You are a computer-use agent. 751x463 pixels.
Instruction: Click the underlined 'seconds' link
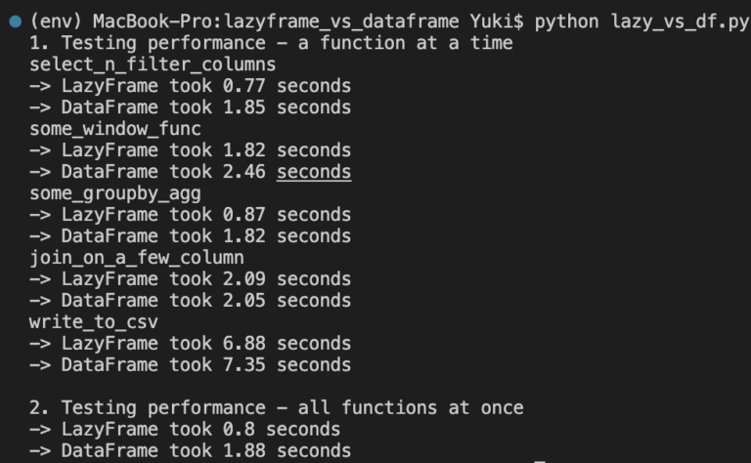[x=314, y=172]
